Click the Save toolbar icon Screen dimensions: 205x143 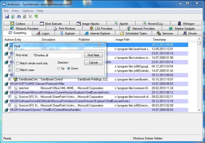[7, 17]
